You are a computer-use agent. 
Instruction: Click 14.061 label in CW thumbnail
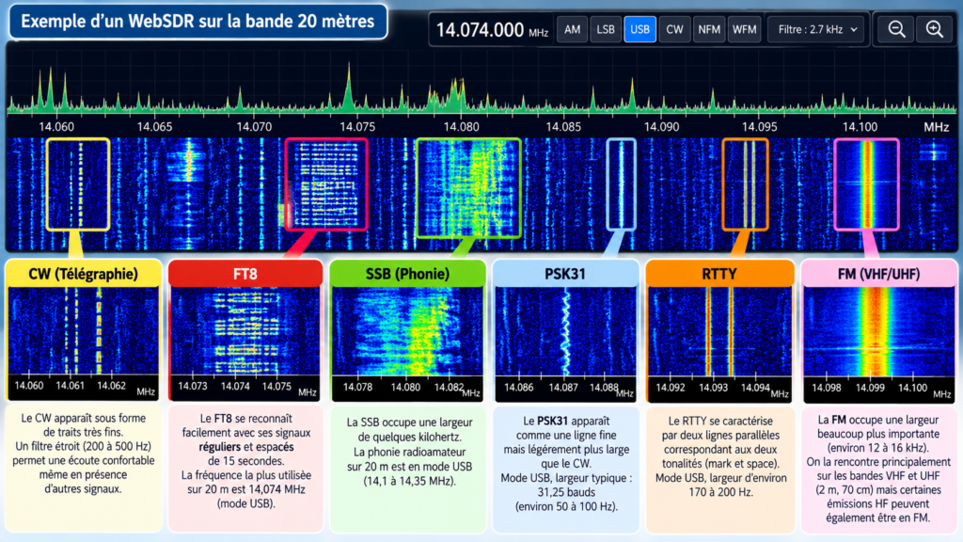70,386
